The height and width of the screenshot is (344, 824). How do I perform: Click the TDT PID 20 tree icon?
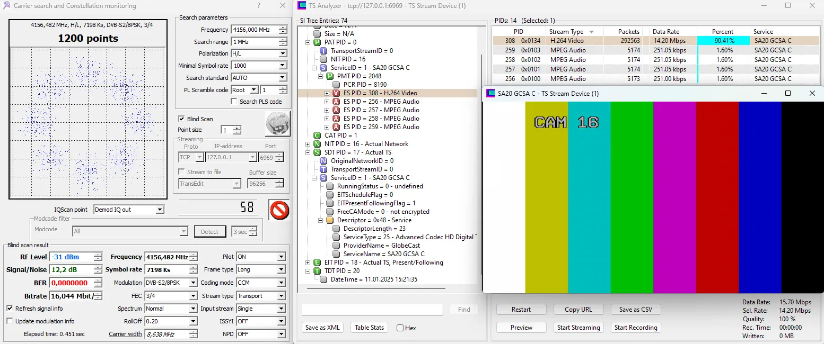point(317,271)
